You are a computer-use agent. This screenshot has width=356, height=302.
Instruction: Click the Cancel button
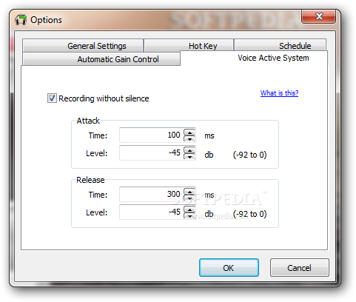300,268
